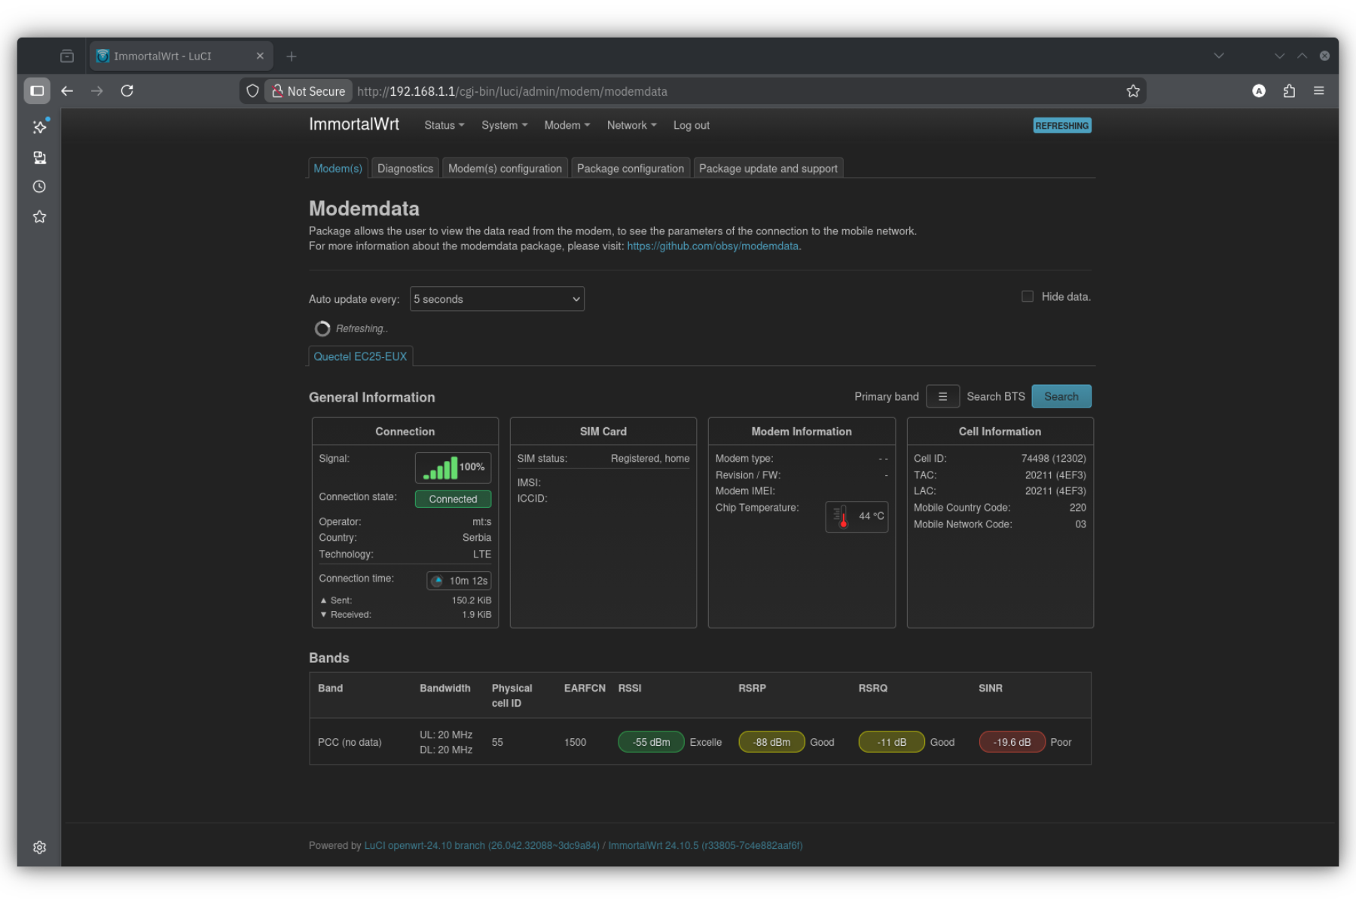Toggle the sidebar panel icon
1356x904 pixels.
[37, 91]
